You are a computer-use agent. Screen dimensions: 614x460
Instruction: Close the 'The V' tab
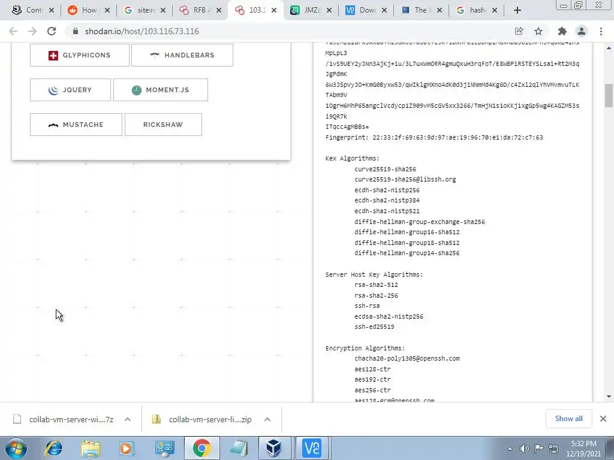pyautogui.click(x=440, y=10)
